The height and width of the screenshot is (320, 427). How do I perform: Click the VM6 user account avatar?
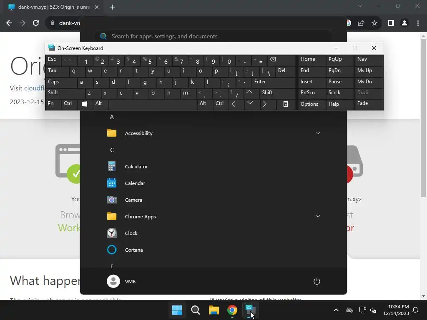point(113,281)
